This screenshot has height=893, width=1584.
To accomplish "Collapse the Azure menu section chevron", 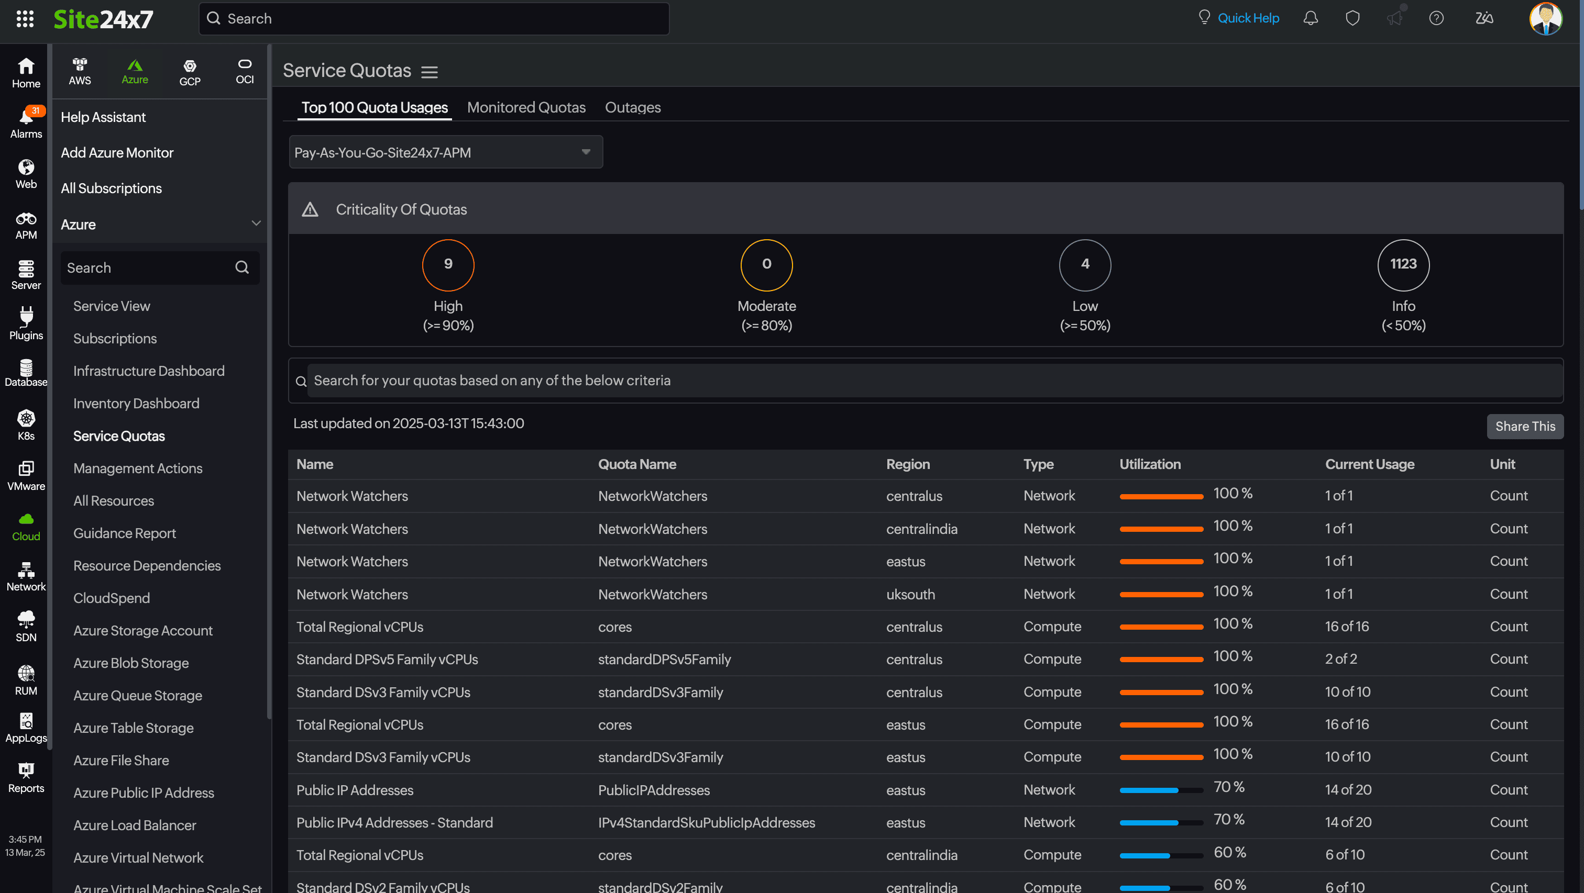I will point(256,224).
